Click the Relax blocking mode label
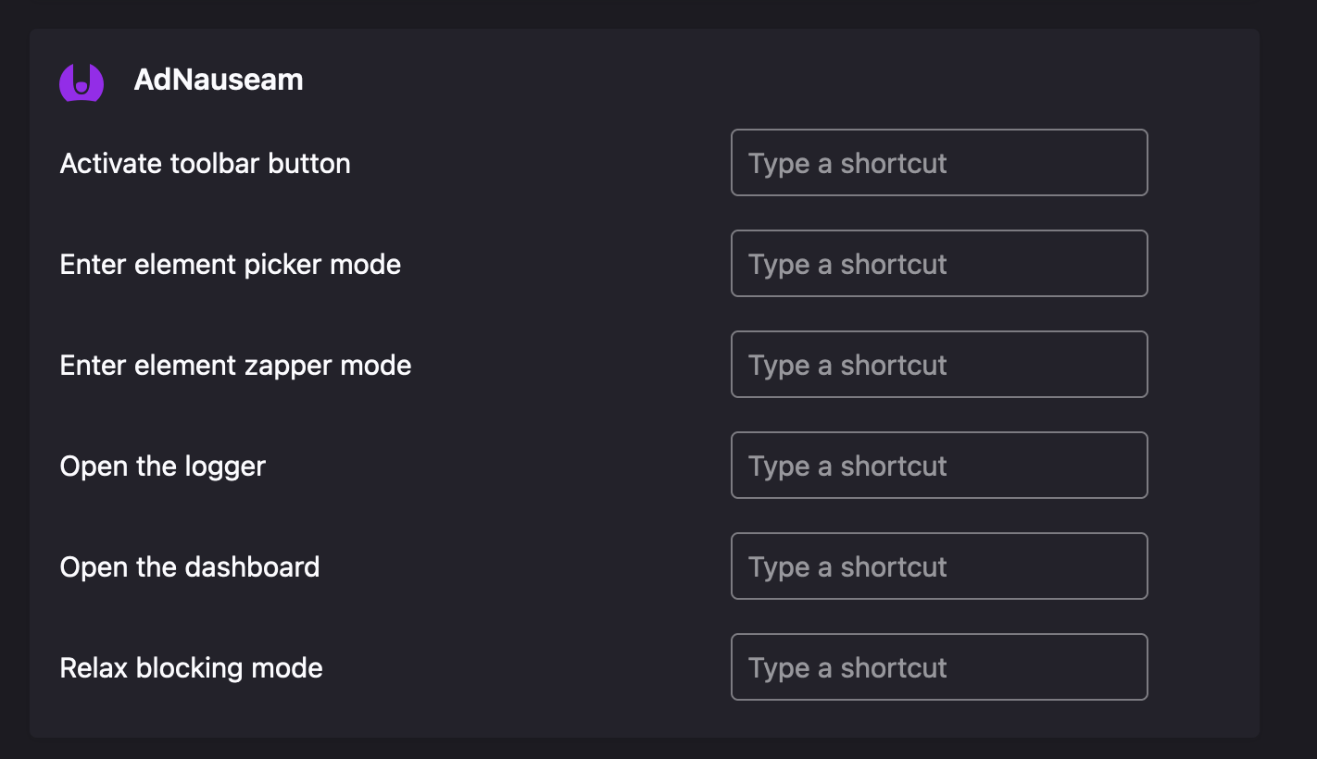Viewport: 1317px width, 759px height. 191,667
